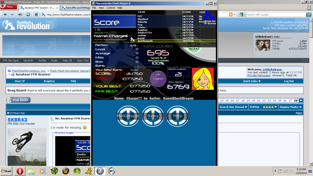Click the fast forward navigation icon

pos(20,14)
